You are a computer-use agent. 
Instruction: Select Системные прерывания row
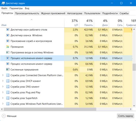coord(66,70)
